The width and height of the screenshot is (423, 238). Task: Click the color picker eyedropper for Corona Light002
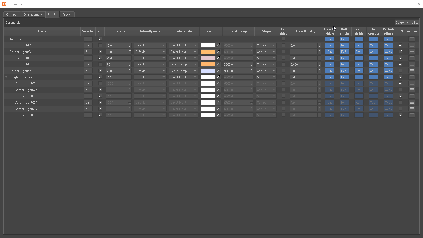(218, 52)
